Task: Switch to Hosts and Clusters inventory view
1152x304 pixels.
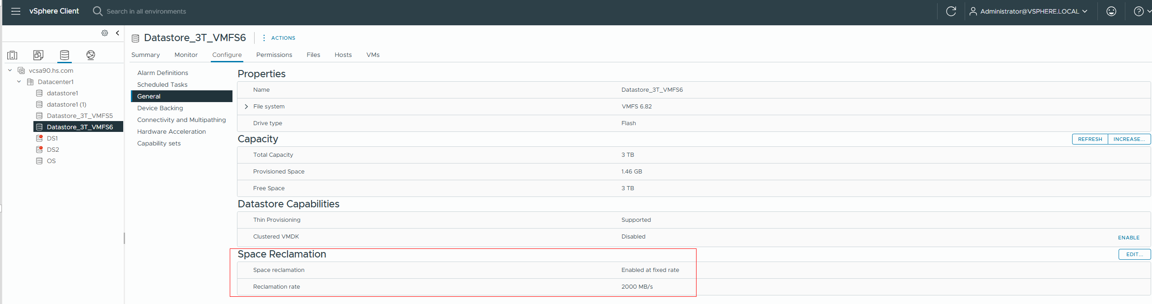Action: point(12,55)
